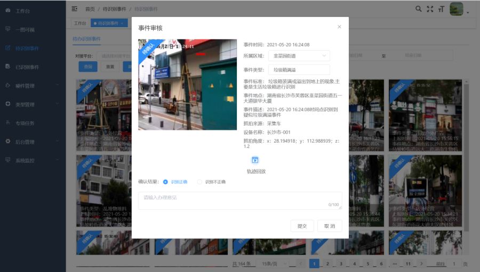The image size is (480, 272).
Task: Select the 识别正确 radio option
Action: 166,182
